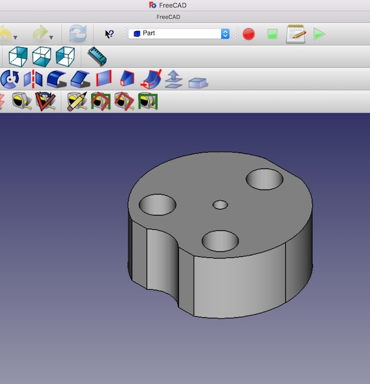Apply the Fillet tool
370x384 pixels.
(x=56, y=79)
